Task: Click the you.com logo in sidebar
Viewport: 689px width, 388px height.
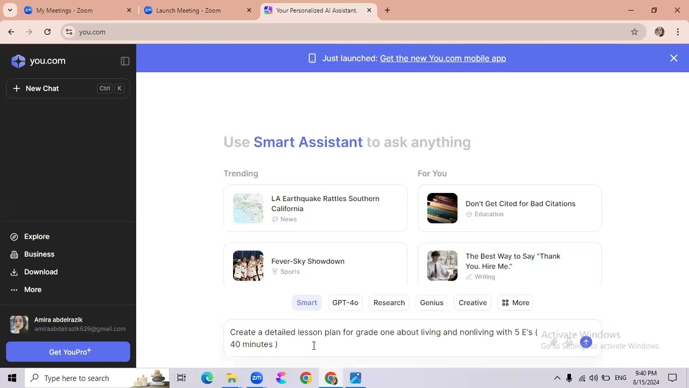Action: (x=38, y=61)
